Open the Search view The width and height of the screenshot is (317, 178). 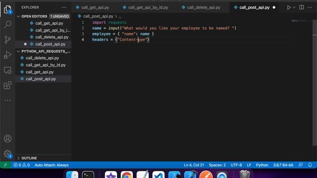coord(7,24)
